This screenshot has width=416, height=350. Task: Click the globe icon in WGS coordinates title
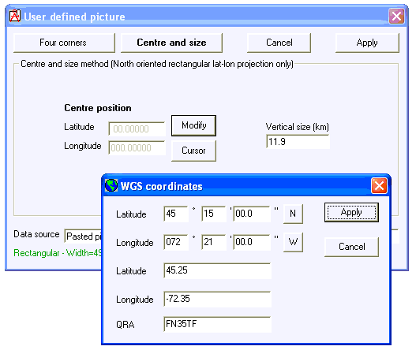point(111,185)
